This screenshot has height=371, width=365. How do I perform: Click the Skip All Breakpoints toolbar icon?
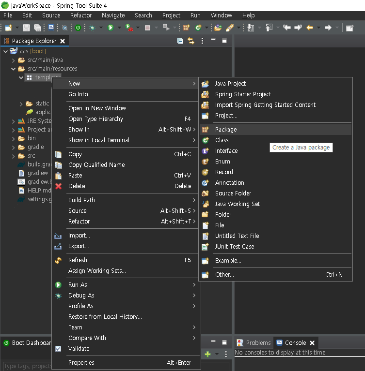click(x=64, y=28)
